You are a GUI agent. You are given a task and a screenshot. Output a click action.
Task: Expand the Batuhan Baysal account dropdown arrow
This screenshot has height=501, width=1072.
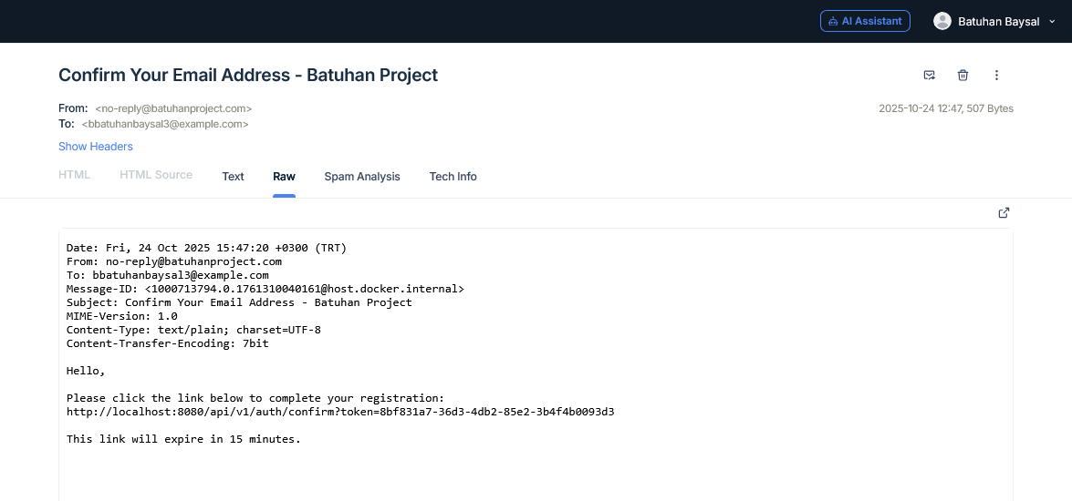coord(1052,22)
